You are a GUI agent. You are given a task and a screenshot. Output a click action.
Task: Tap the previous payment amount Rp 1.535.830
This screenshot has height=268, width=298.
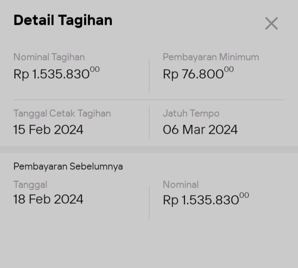point(206,199)
